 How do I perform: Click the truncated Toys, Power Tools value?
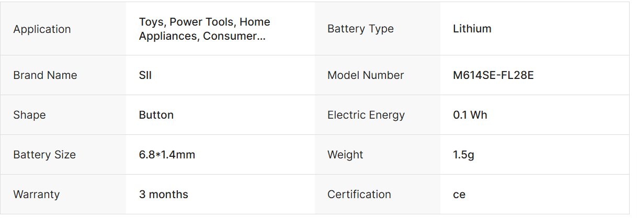coord(204,29)
